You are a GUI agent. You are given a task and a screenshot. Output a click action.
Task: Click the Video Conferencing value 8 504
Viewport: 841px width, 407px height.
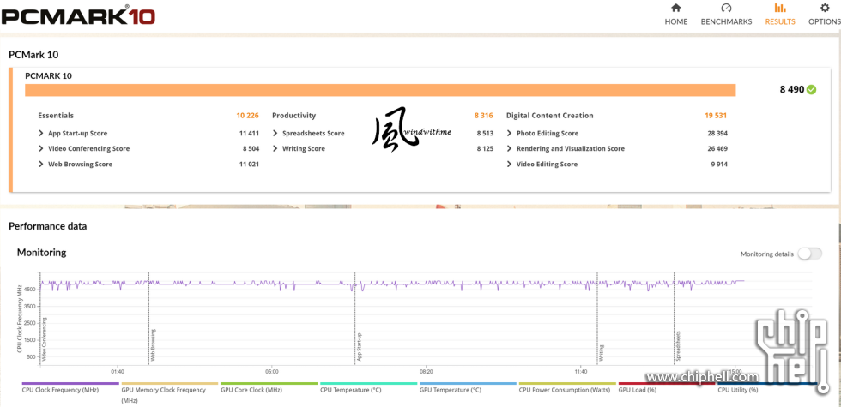click(x=251, y=149)
